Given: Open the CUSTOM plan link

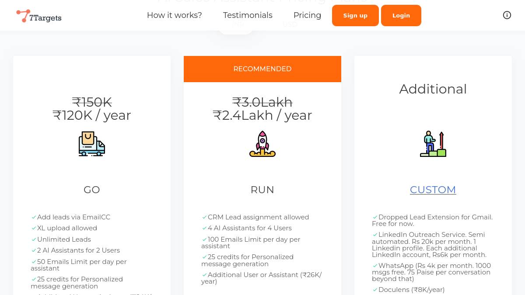Looking at the screenshot, I should pyautogui.click(x=433, y=190).
